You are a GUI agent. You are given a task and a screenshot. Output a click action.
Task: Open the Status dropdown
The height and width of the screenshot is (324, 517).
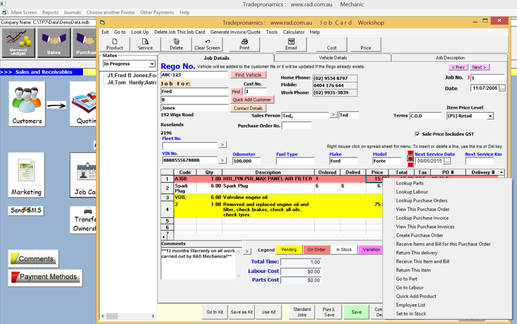(x=152, y=64)
